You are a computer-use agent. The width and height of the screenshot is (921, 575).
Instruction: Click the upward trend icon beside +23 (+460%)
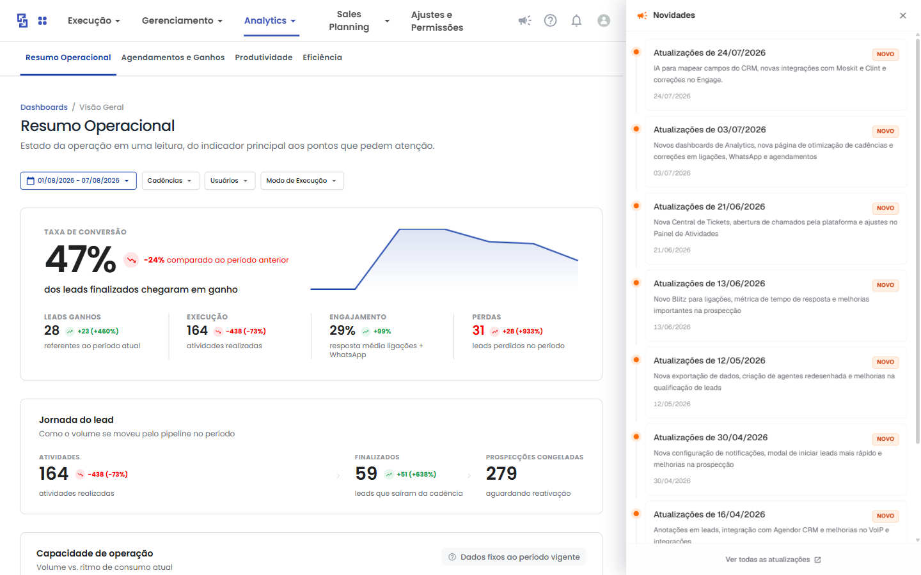point(70,332)
